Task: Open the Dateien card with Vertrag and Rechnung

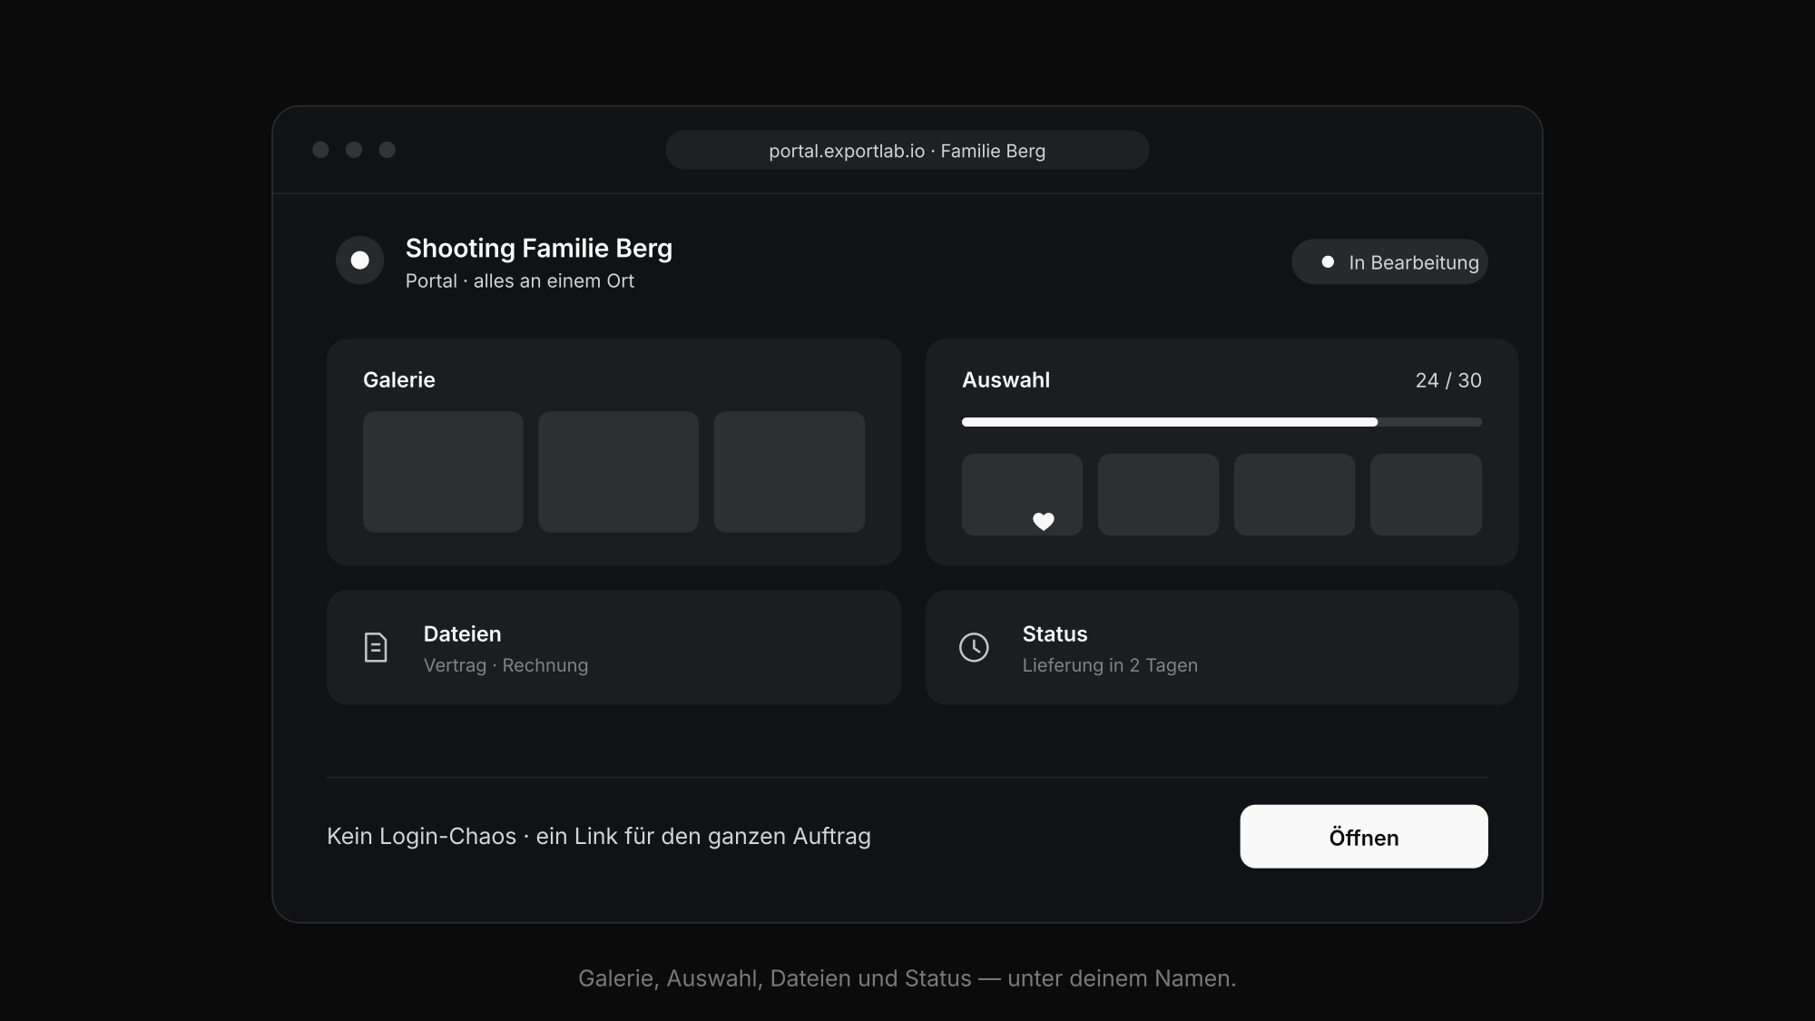Action: pyautogui.click(x=613, y=648)
